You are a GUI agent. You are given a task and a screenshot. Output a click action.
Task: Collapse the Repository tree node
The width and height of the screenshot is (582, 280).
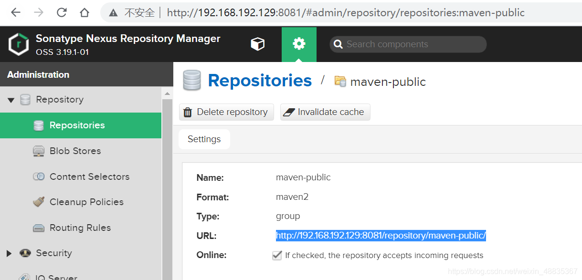tap(11, 100)
